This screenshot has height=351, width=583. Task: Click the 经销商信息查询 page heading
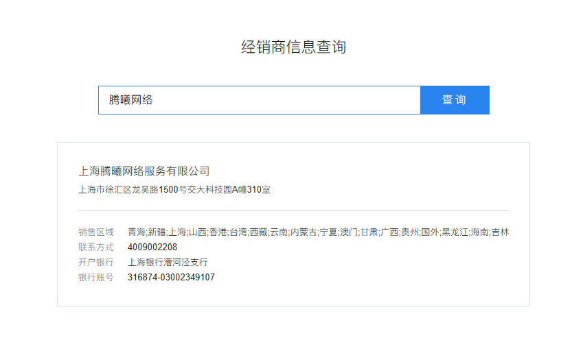[293, 47]
